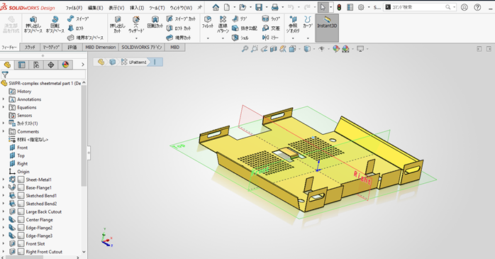Image resolution: width=495 pixels, height=259 pixels.
Task: Click the Save floppy disk icon
Action: click(x=259, y=7)
